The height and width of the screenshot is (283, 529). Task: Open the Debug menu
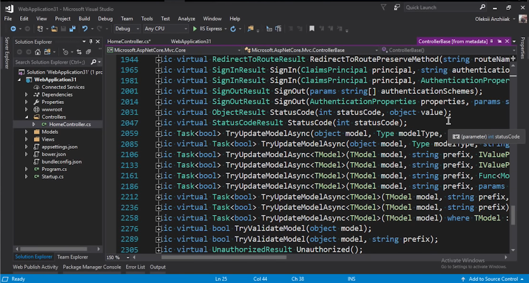pos(105,19)
